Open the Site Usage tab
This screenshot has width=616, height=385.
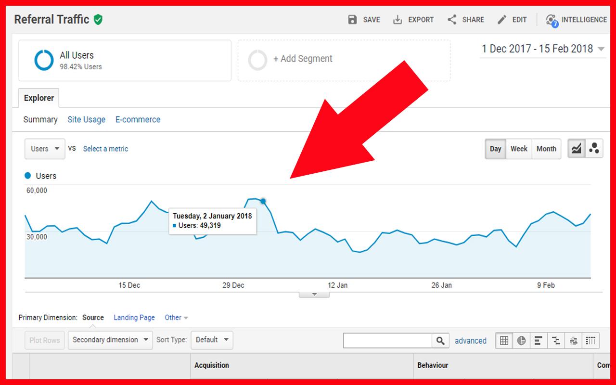click(x=86, y=119)
